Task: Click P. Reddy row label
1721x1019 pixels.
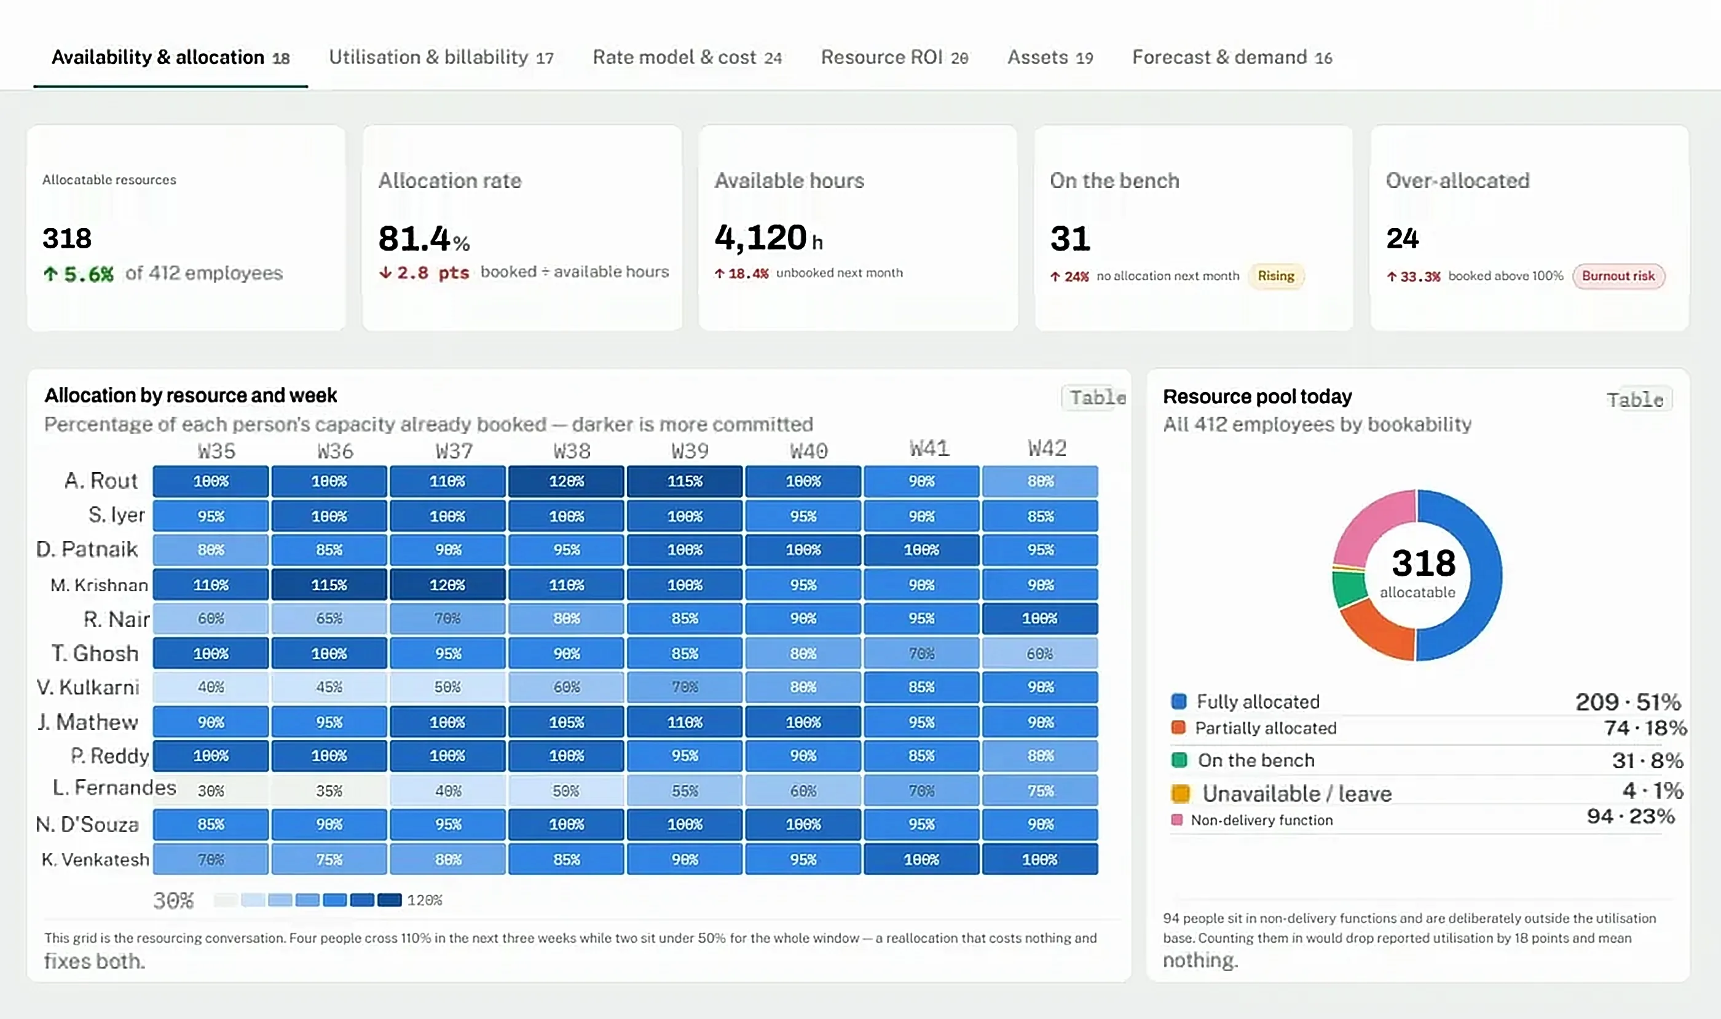Action: pyautogui.click(x=109, y=756)
